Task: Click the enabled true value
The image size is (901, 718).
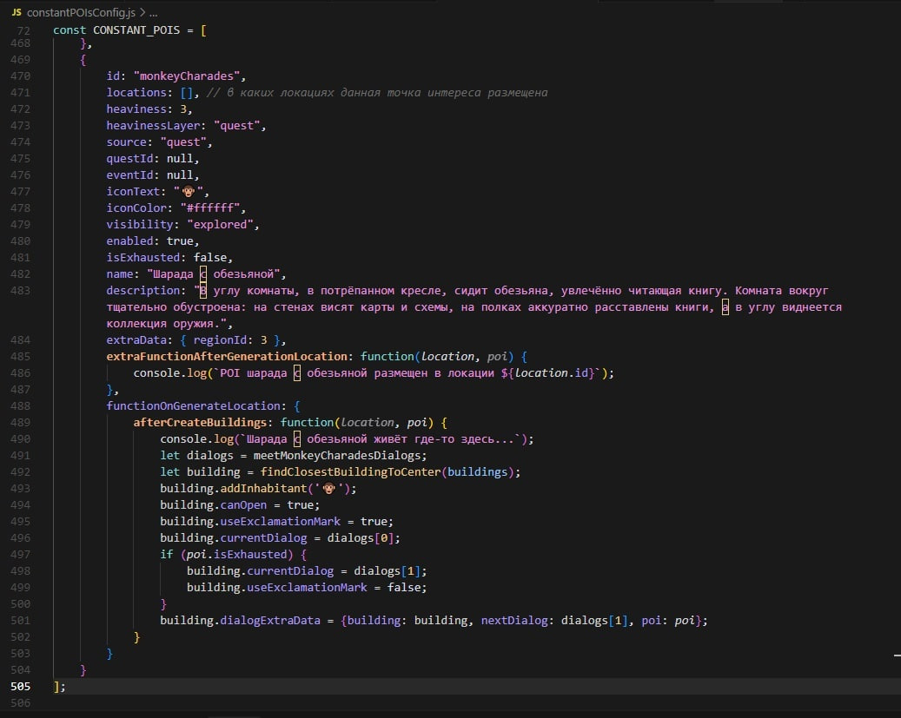Action: click(x=181, y=241)
